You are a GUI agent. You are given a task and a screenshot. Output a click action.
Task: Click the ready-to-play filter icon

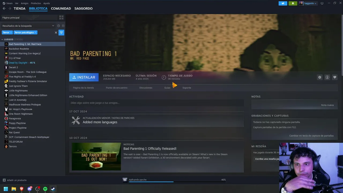[x=63, y=26]
